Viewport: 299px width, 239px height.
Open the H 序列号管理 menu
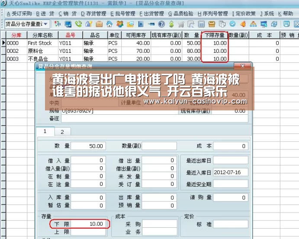[213, 13]
